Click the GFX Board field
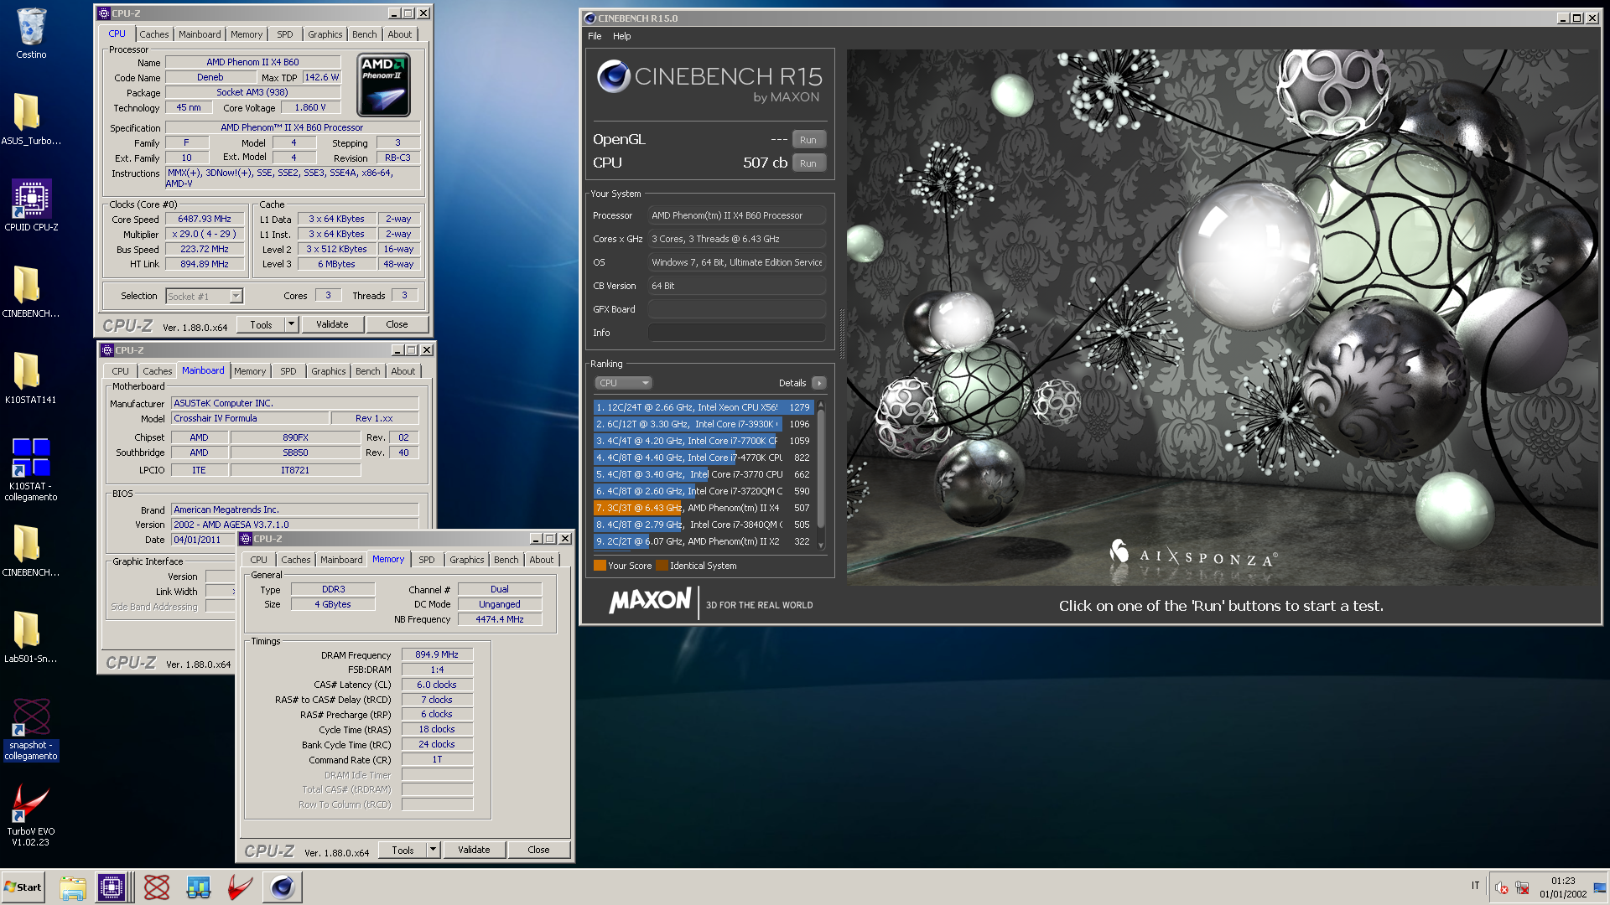This screenshot has width=1610, height=905. coord(736,309)
